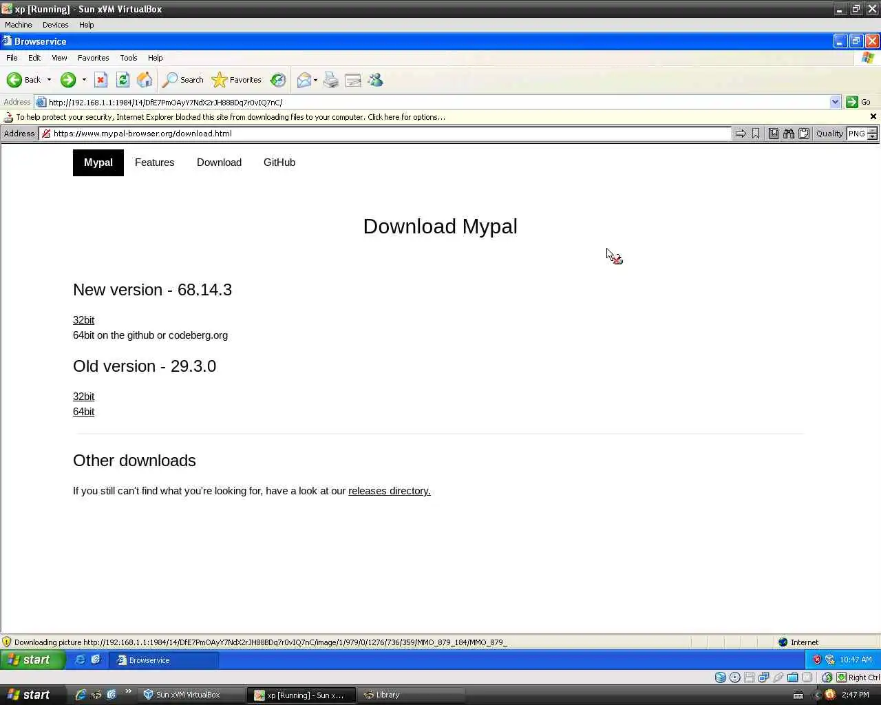Expand the IE address bar dropdown
Image resolution: width=881 pixels, height=705 pixels.
835,102
